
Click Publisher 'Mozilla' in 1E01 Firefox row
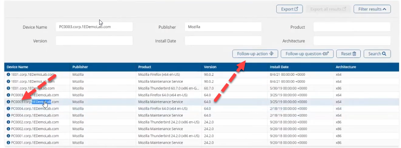pyautogui.click(x=78, y=75)
